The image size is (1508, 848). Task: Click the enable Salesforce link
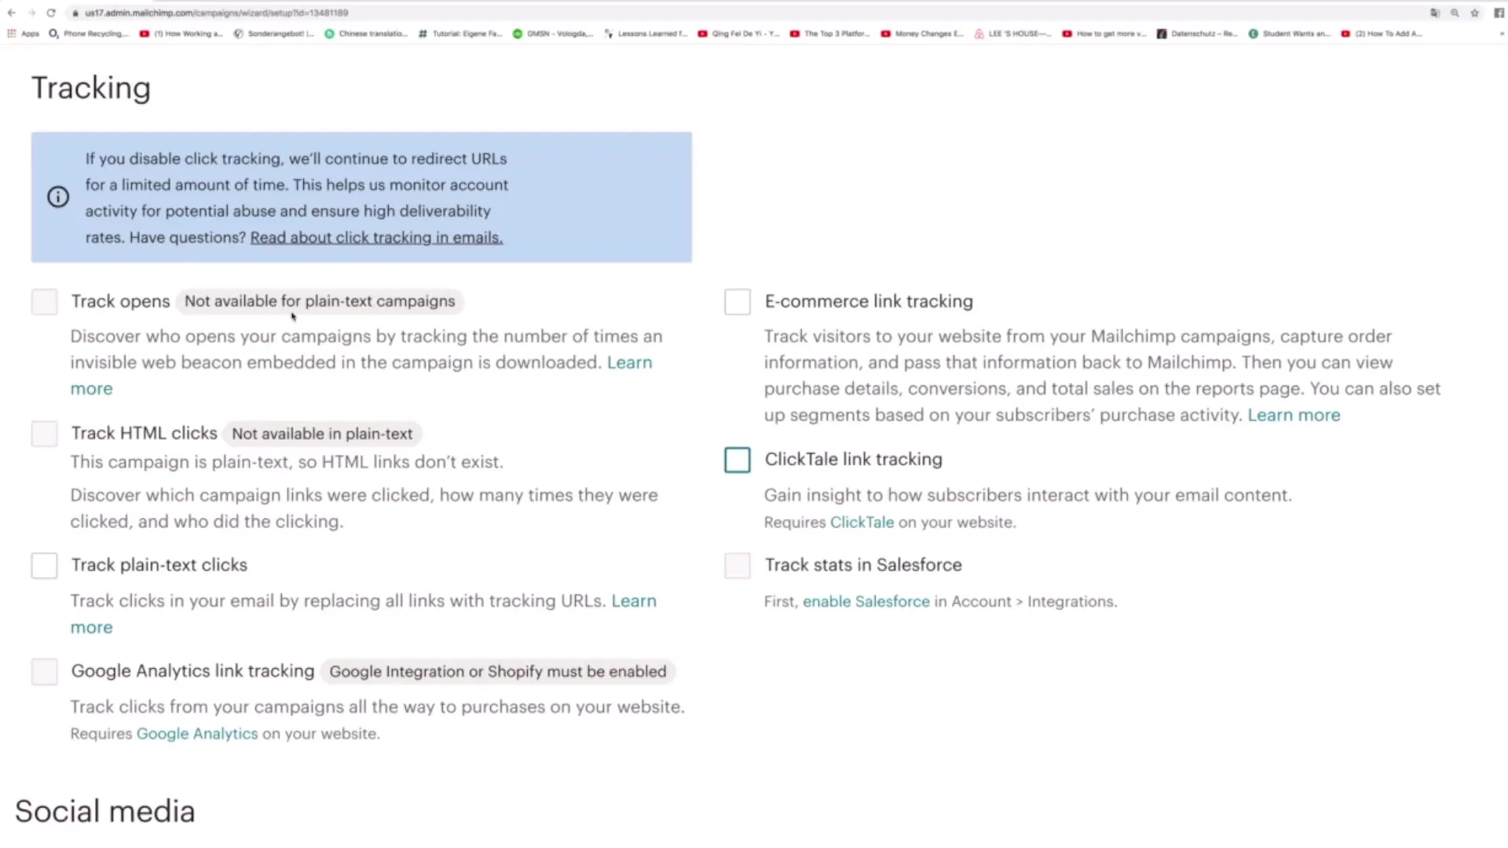[866, 601]
